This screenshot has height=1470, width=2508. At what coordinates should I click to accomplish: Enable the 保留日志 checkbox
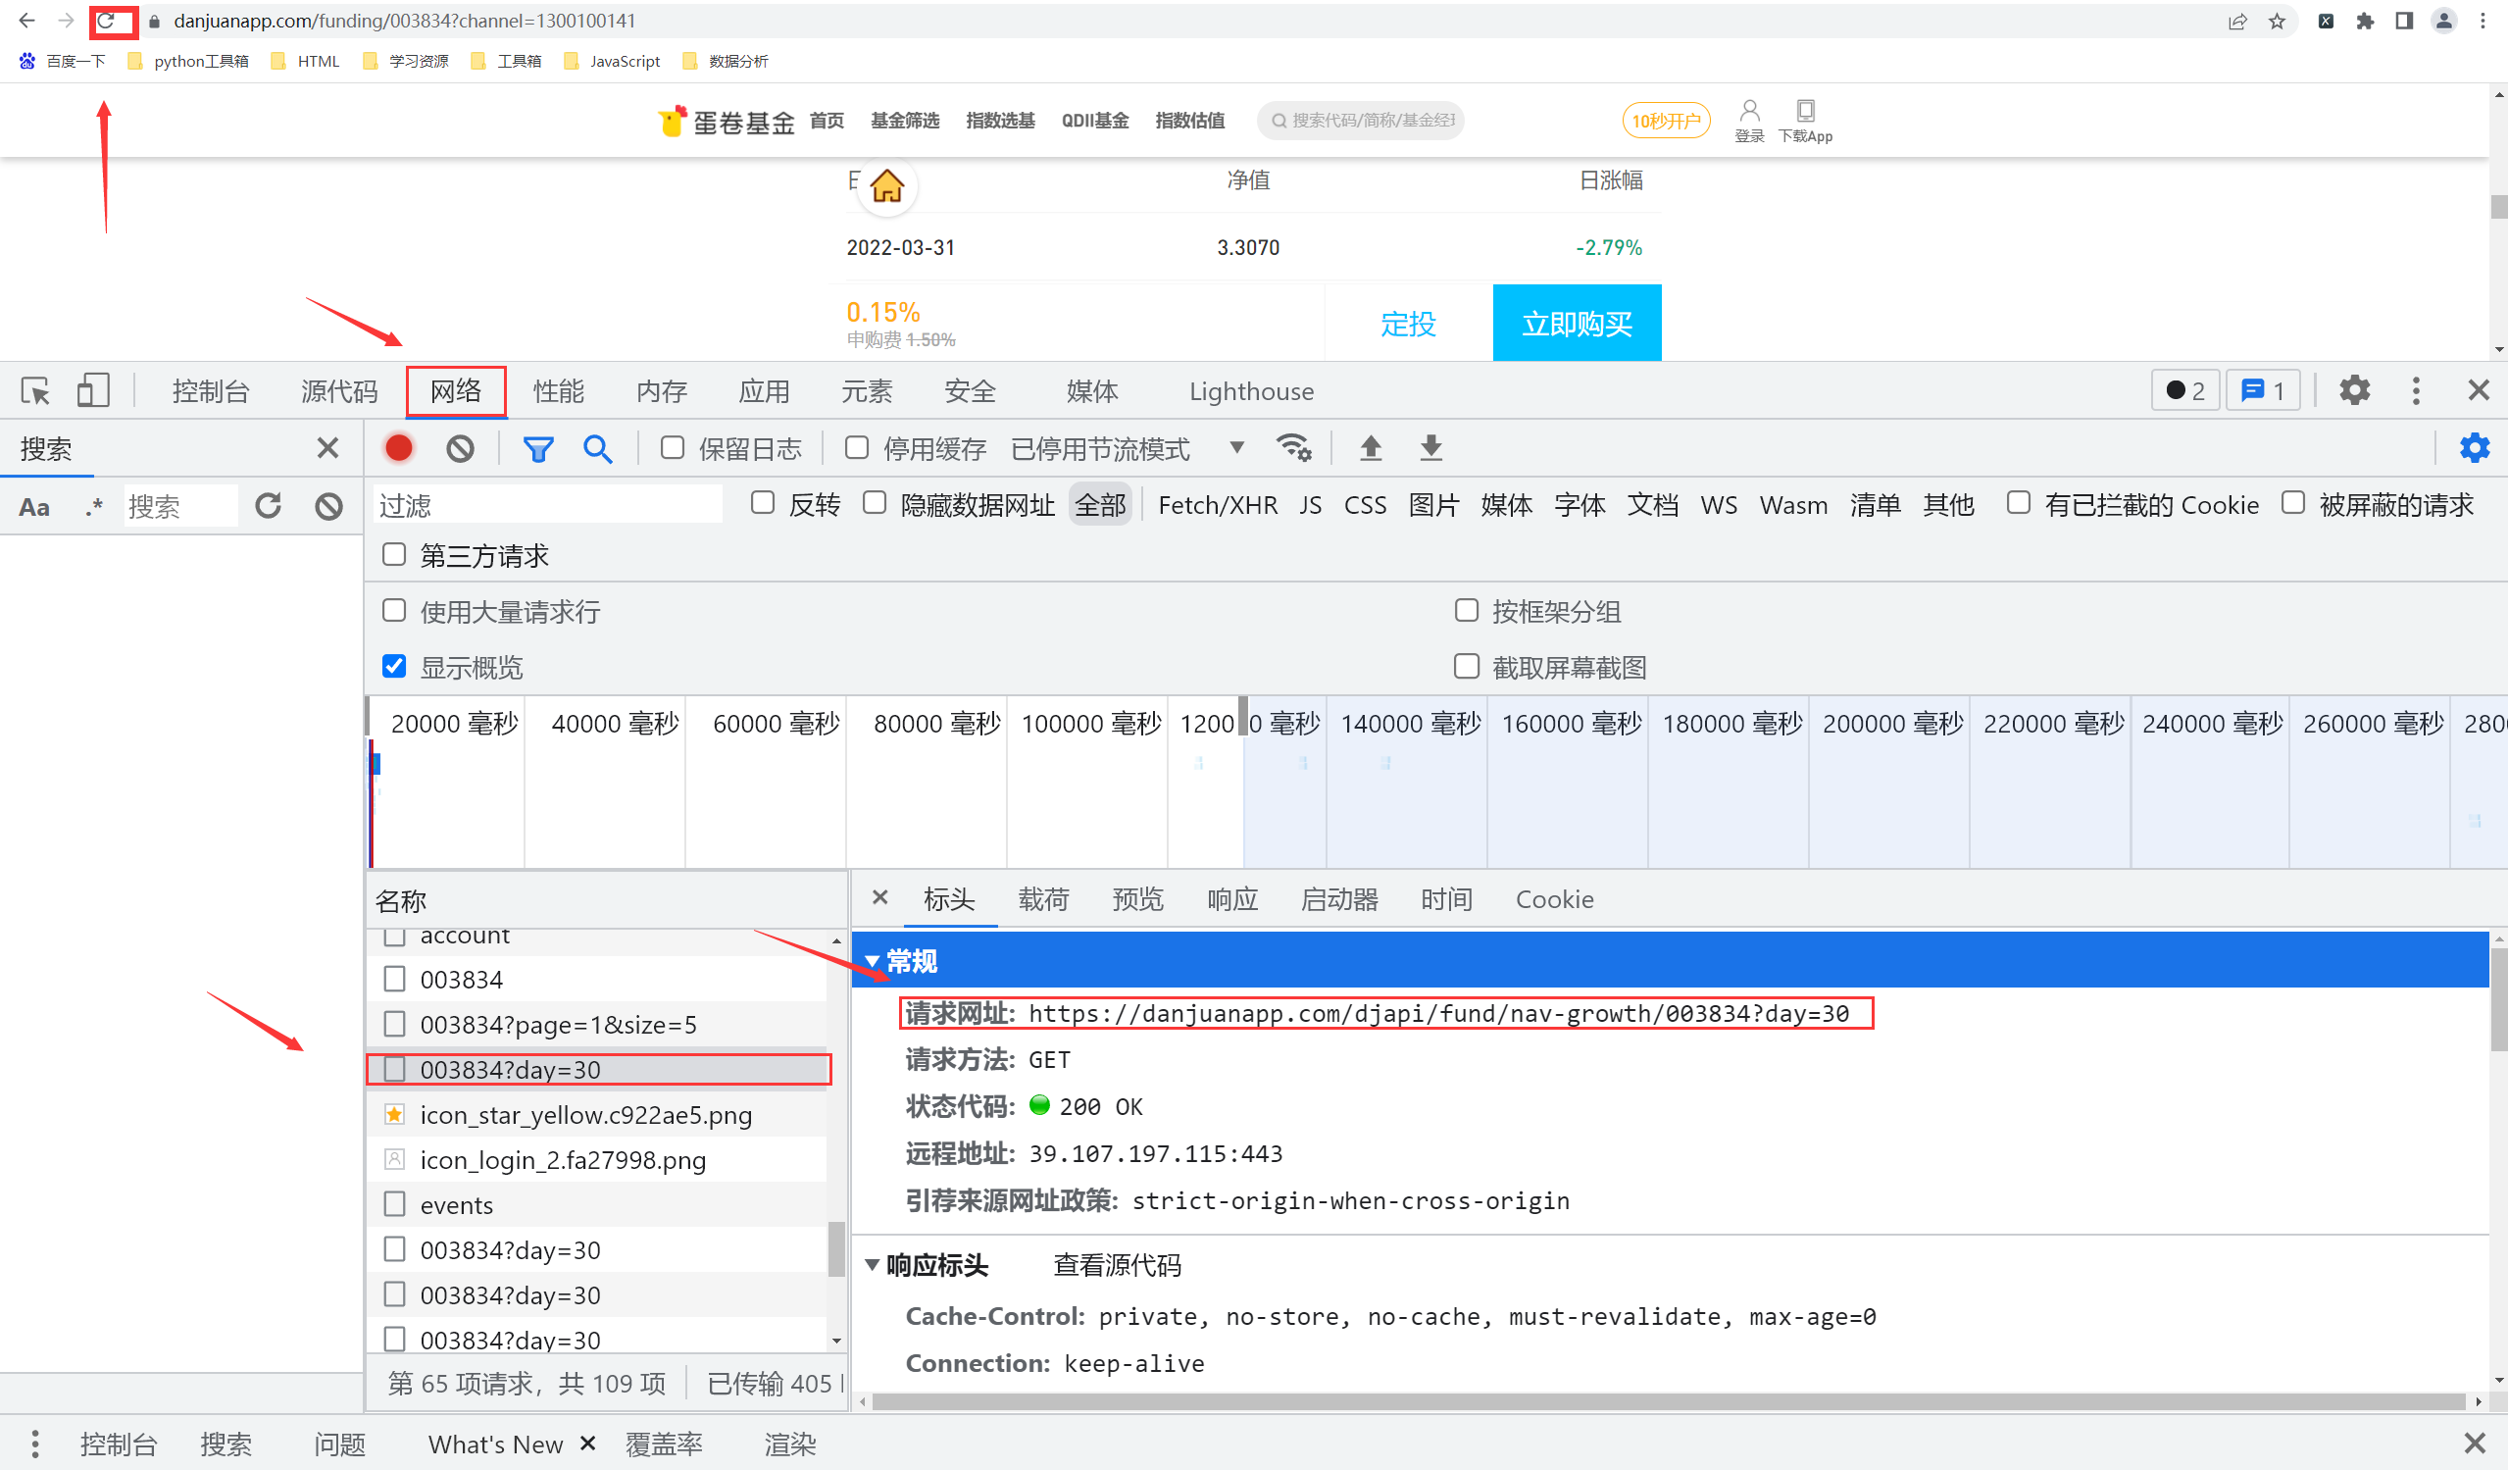[673, 448]
